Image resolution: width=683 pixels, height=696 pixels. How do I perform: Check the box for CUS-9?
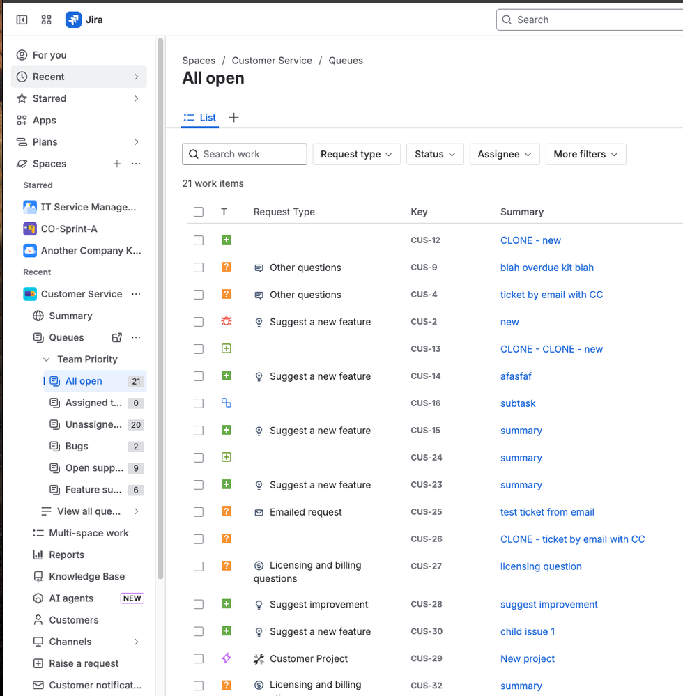pos(199,268)
